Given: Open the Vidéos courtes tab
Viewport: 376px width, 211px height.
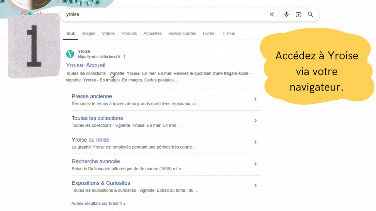Looking at the screenshot, I should coord(182,34).
